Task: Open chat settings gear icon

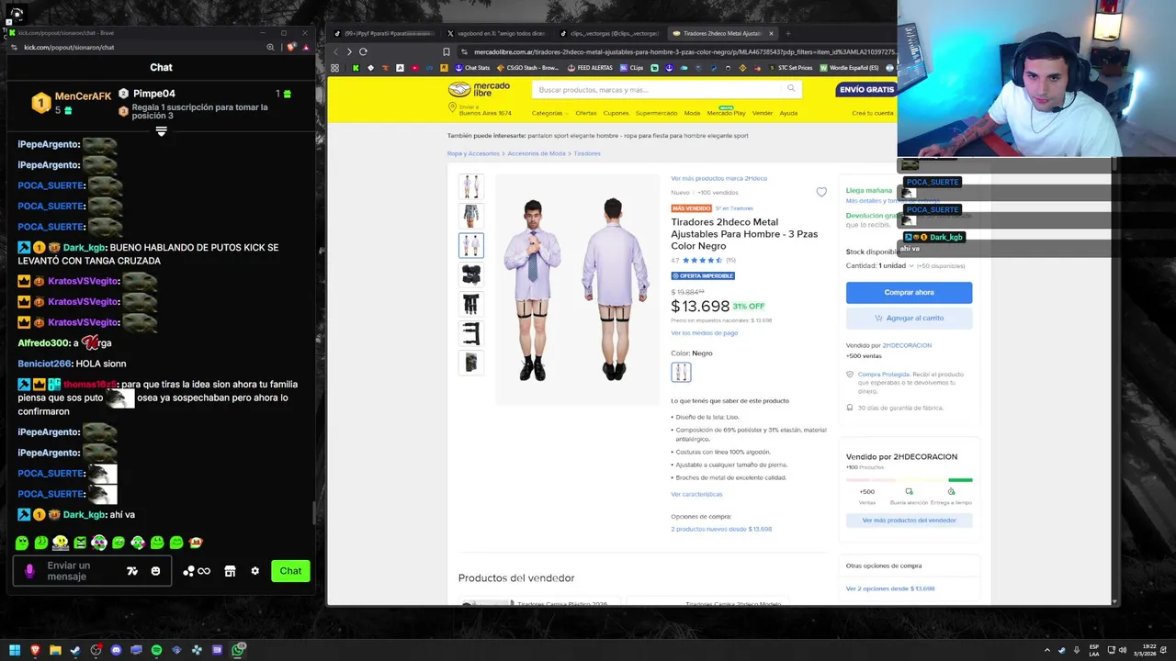Action: (254, 571)
